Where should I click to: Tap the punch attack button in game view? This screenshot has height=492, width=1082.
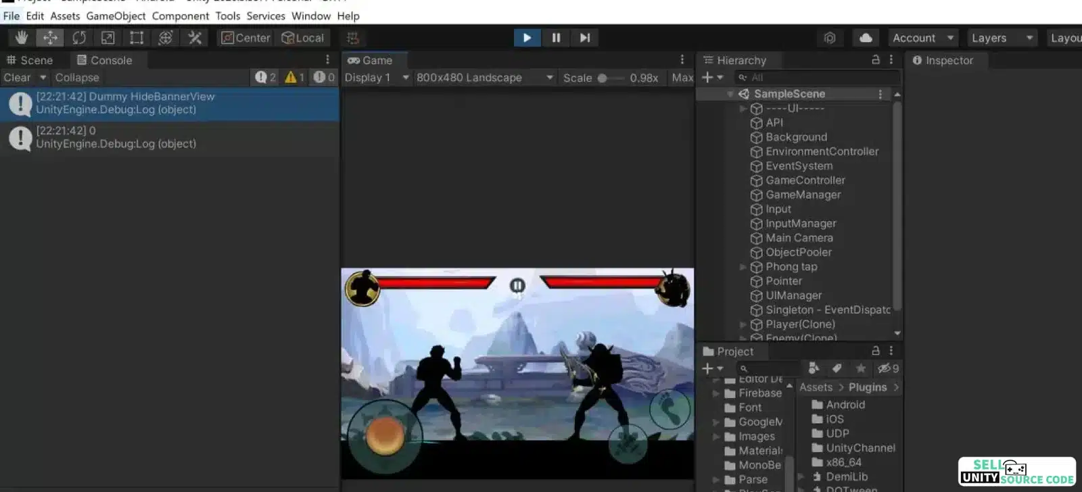click(628, 443)
